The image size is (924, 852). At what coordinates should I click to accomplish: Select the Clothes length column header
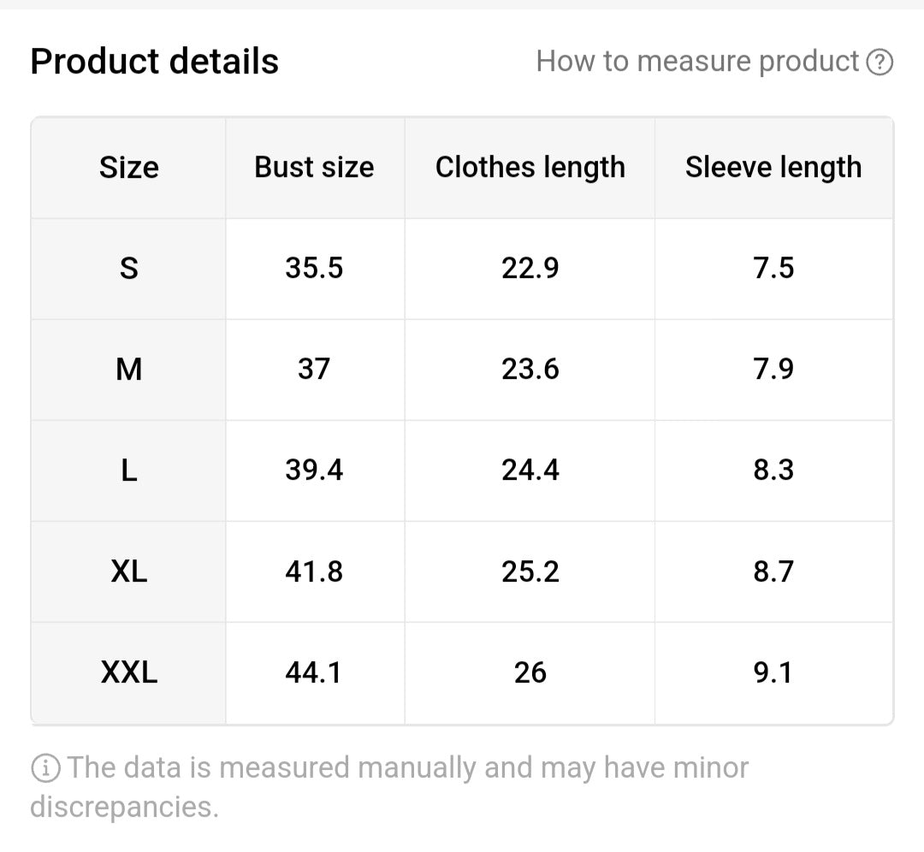click(x=530, y=168)
